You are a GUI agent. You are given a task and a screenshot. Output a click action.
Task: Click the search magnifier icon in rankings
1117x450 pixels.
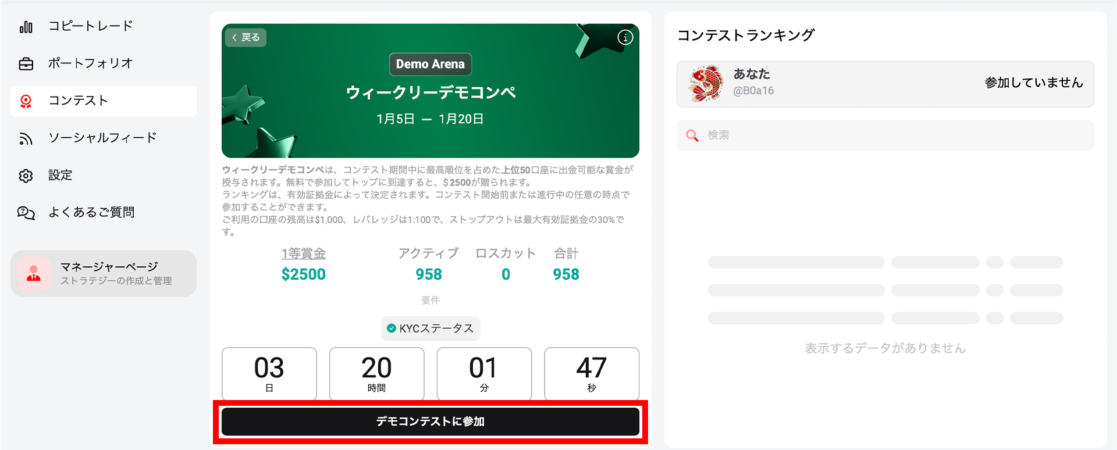click(x=692, y=135)
